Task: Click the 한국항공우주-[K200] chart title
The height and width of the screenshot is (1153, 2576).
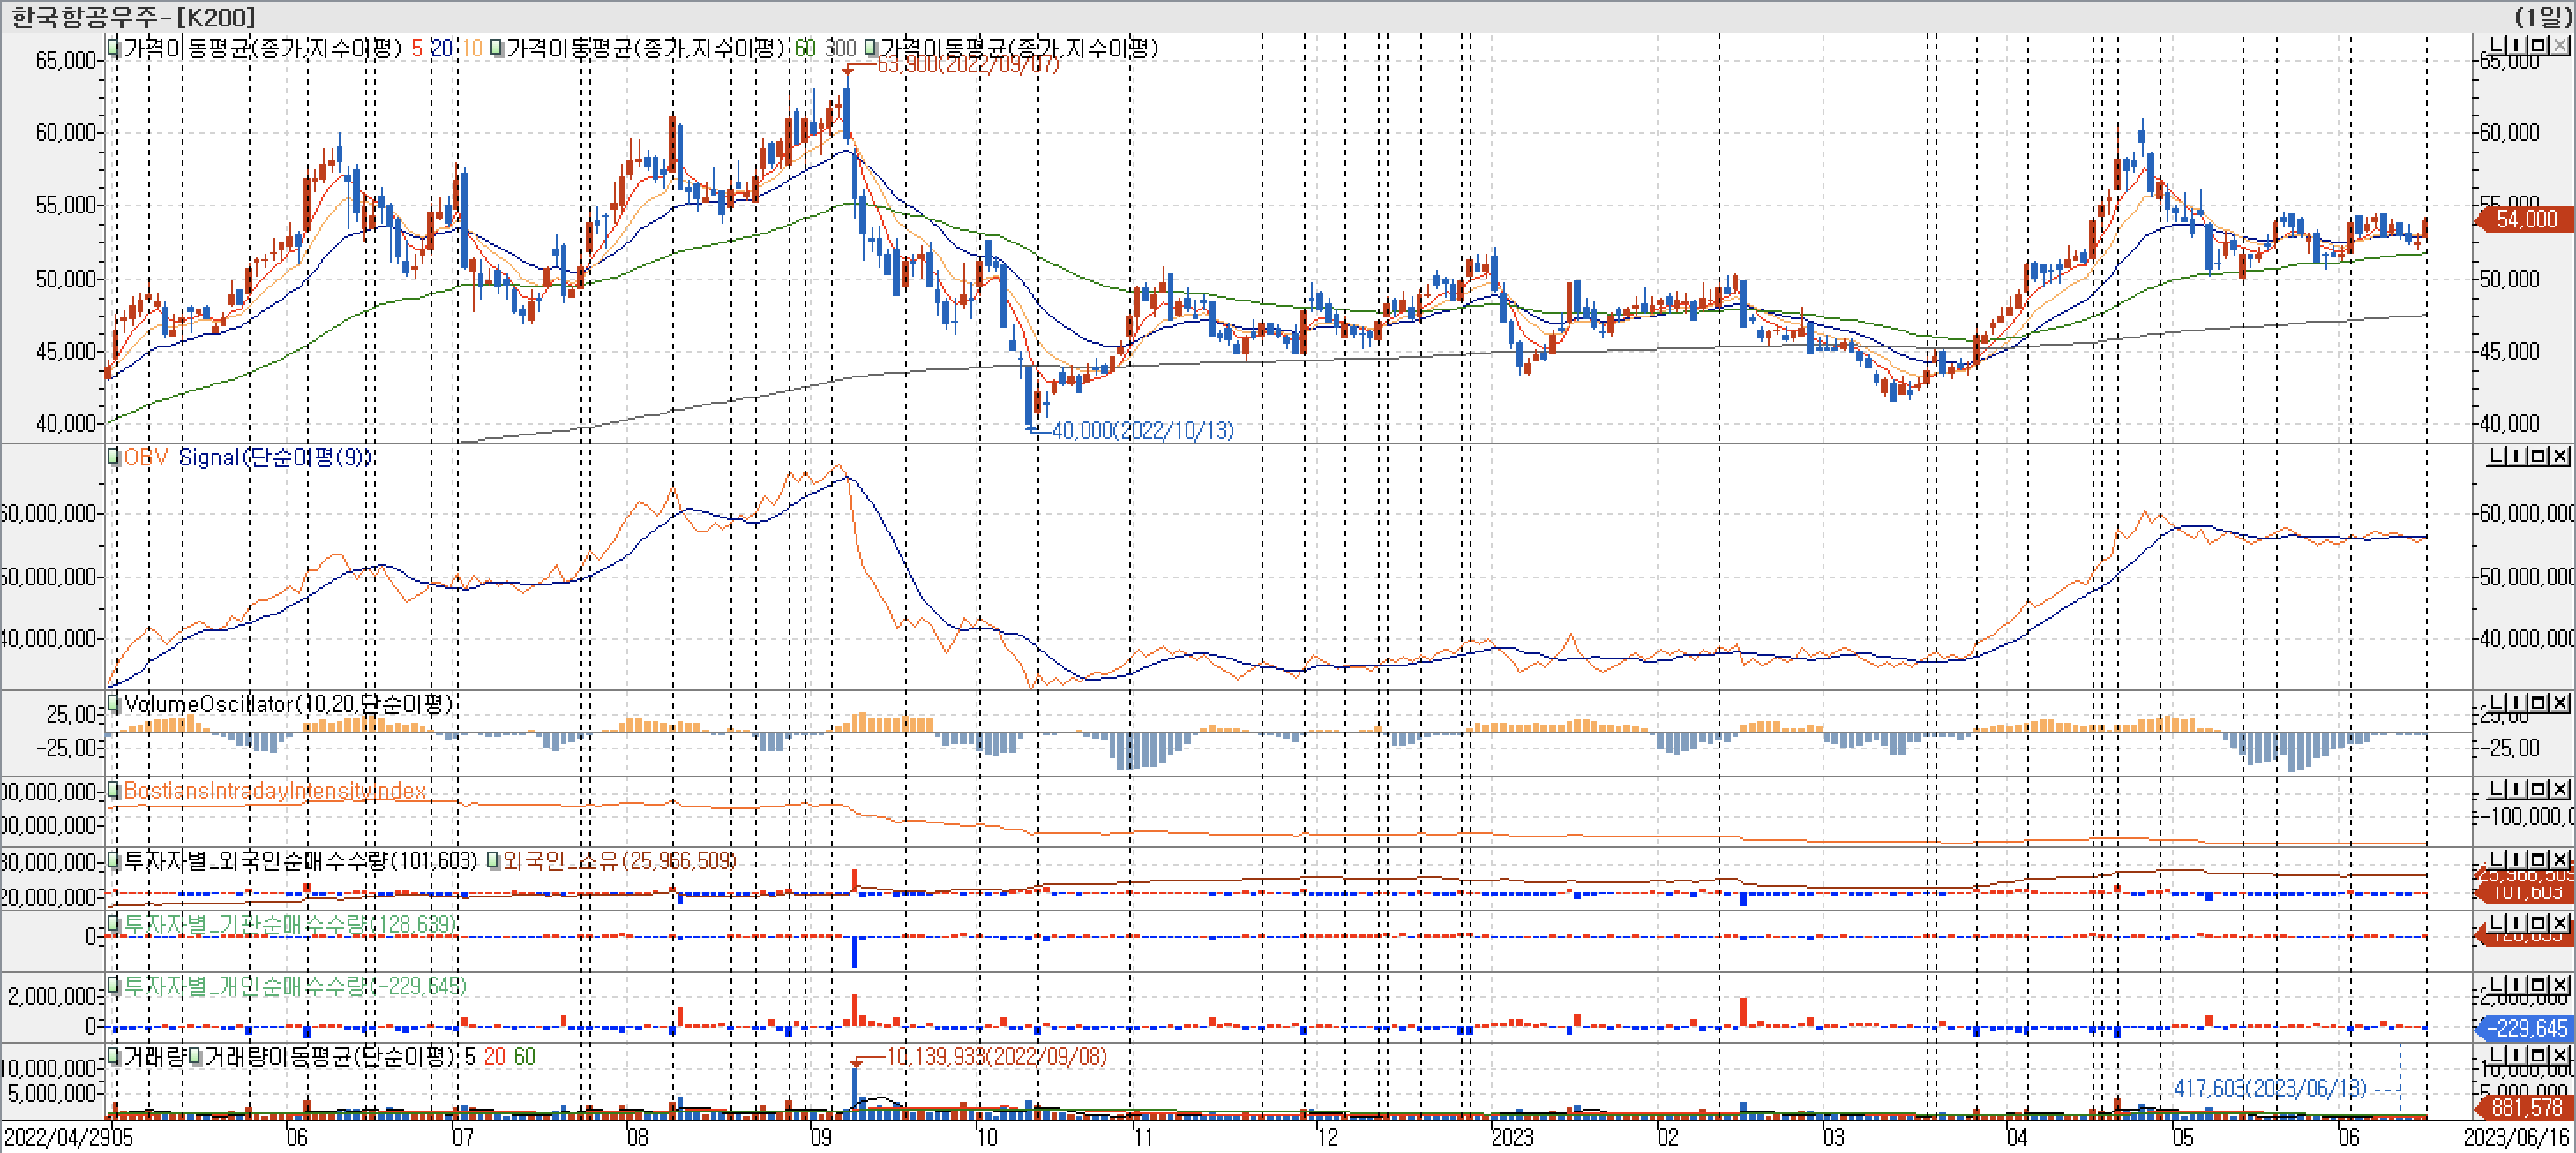Action: coord(133,17)
